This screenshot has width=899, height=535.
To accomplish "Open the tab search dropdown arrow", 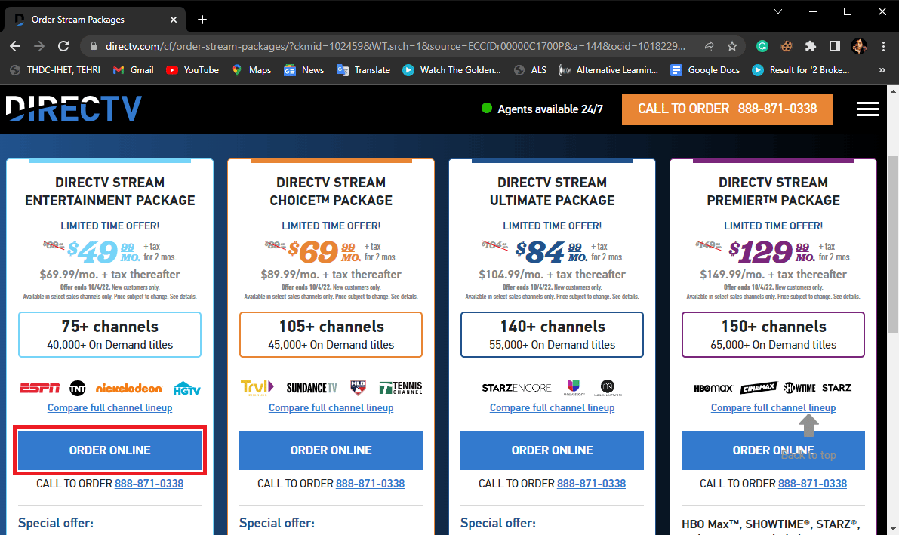I will click(778, 12).
